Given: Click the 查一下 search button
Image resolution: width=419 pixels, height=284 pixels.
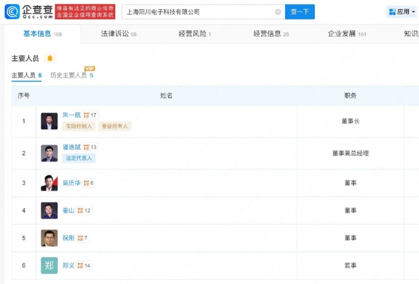Looking at the screenshot, I should point(300,12).
